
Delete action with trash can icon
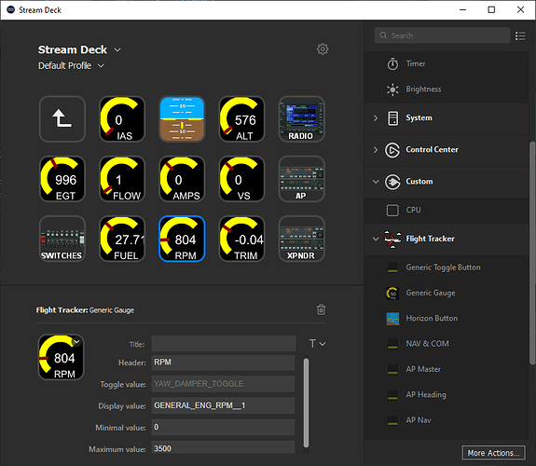(x=321, y=309)
